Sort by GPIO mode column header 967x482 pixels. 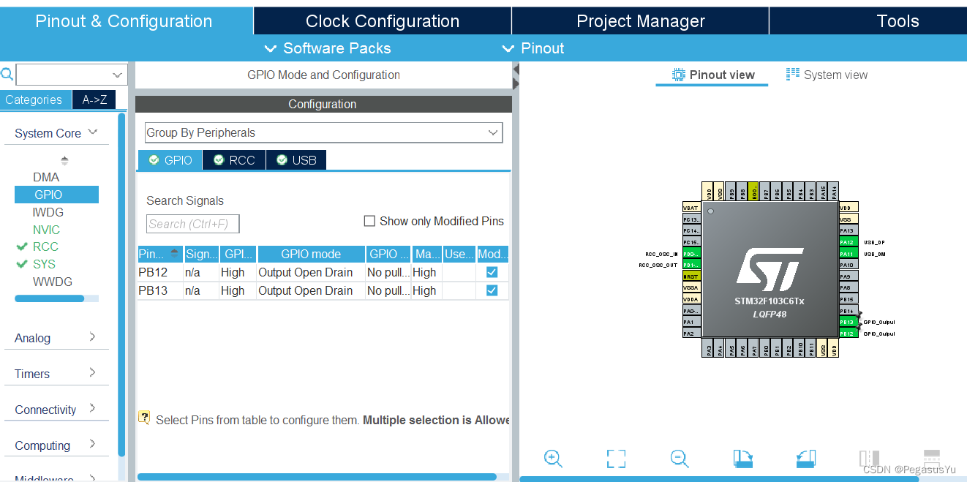pos(311,254)
